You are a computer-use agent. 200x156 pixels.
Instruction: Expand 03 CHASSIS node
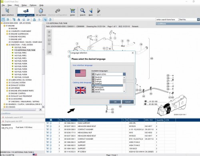[4, 107]
